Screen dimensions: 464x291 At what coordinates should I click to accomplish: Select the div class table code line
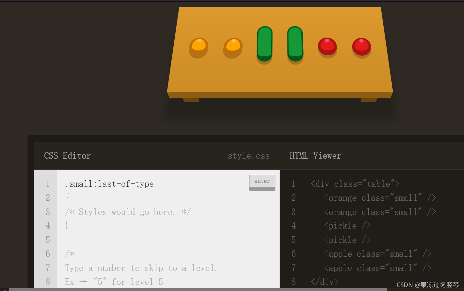[x=355, y=184]
